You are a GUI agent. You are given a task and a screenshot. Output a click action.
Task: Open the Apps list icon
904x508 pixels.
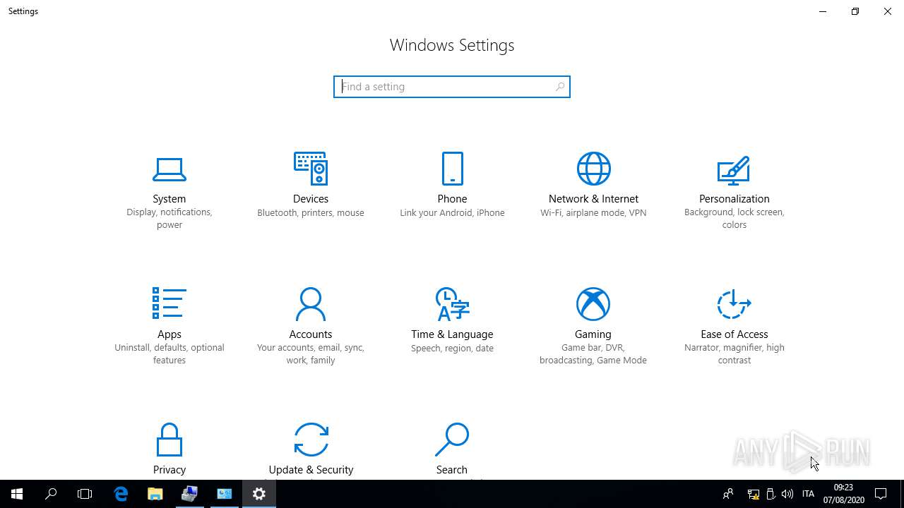(169, 303)
